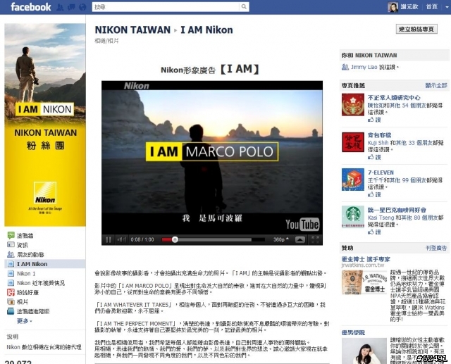The height and width of the screenshot is (364, 451).
Task: Open friend requests icon in top bar
Action: [60, 7]
